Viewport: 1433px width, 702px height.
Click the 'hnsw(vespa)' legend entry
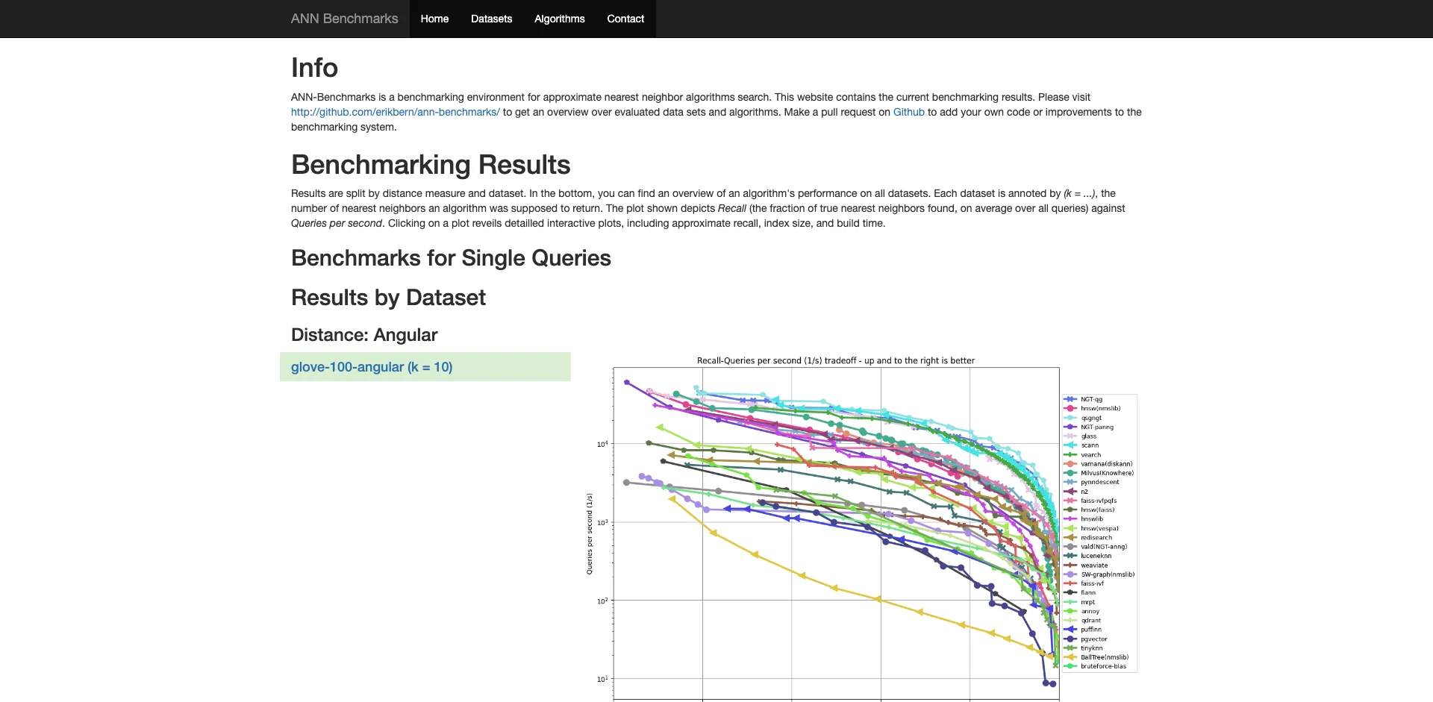[x=1100, y=528]
